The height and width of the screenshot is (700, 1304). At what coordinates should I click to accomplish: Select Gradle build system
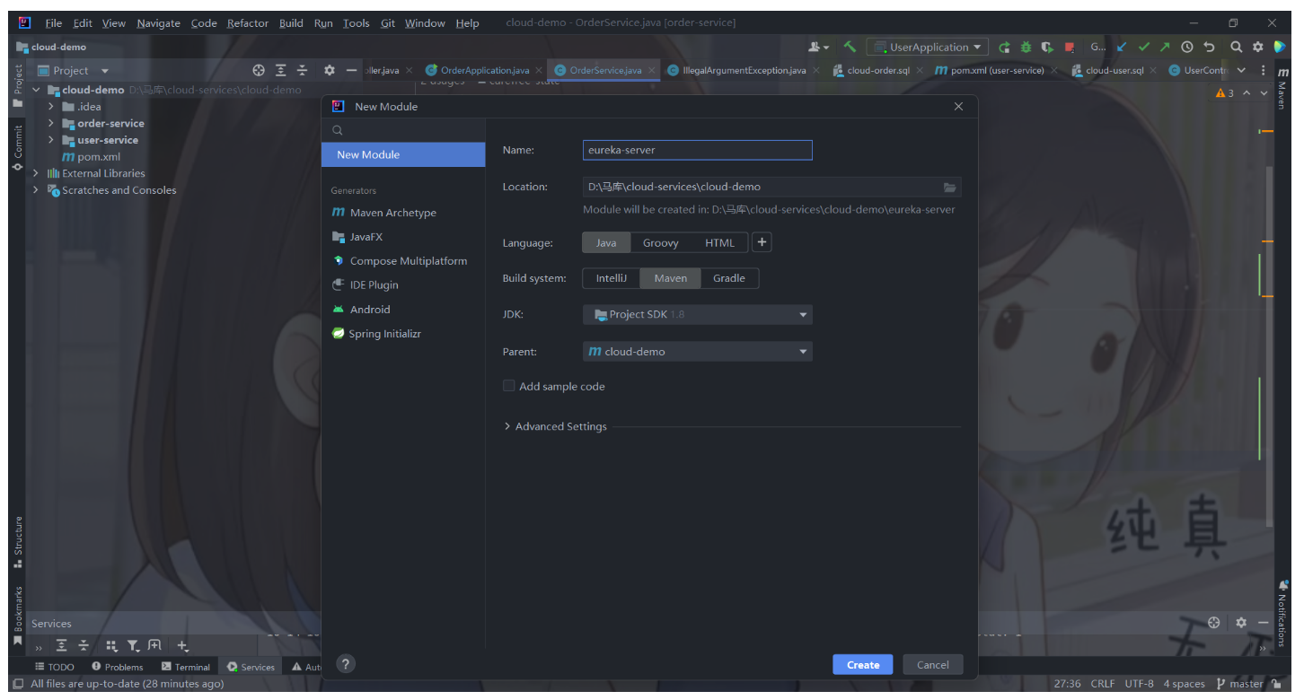coord(729,278)
